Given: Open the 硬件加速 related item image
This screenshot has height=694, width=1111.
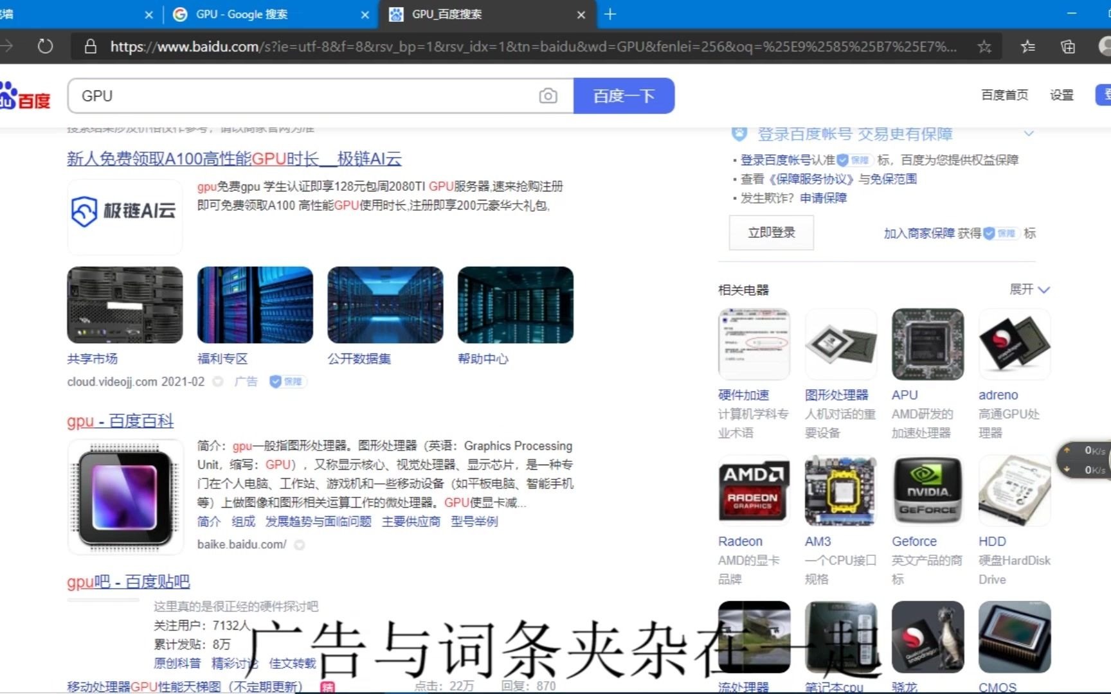Looking at the screenshot, I should pos(754,344).
